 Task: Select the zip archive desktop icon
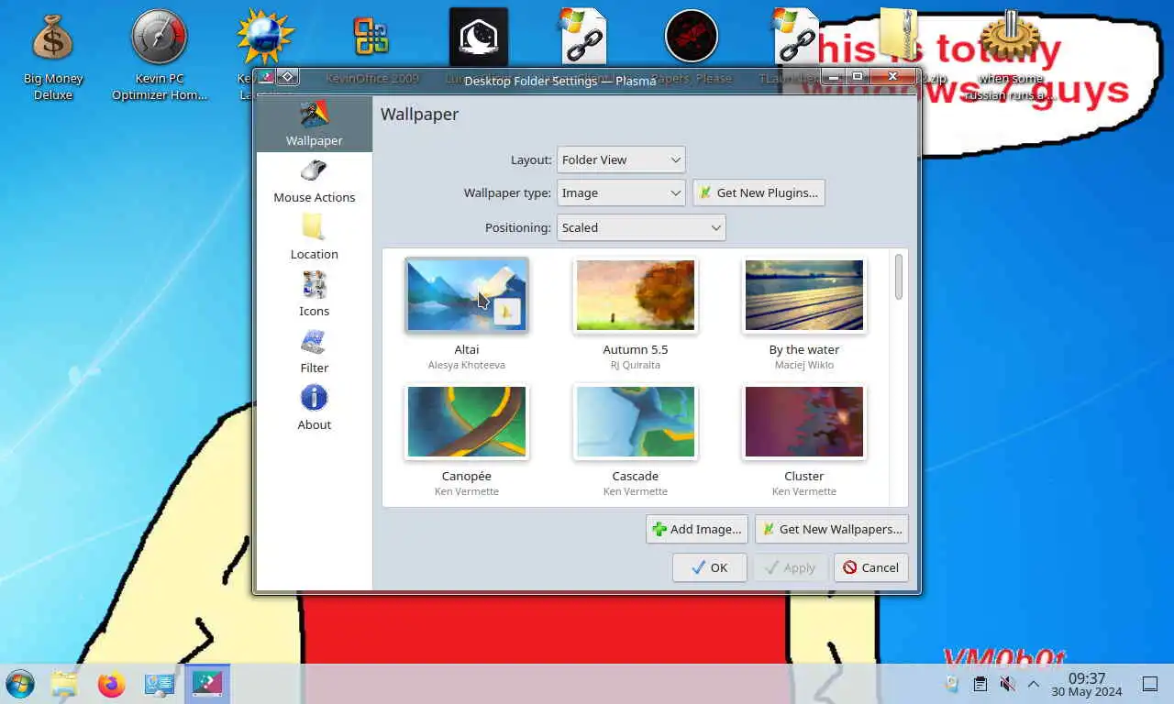click(900, 35)
